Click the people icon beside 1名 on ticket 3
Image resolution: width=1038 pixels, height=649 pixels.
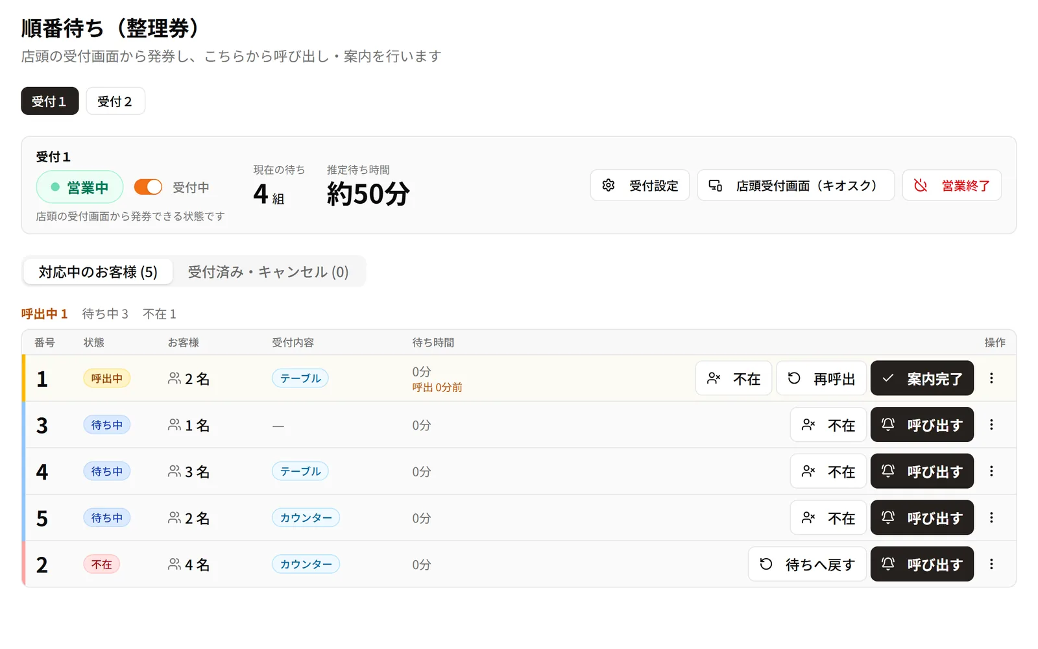click(174, 425)
